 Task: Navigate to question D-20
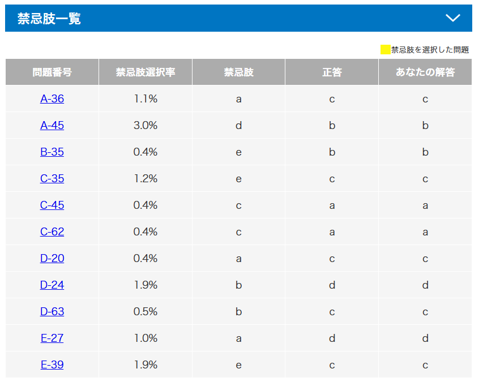52,259
